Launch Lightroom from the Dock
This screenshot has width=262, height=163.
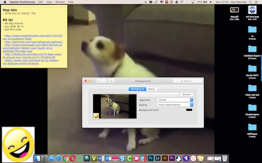pos(158,158)
